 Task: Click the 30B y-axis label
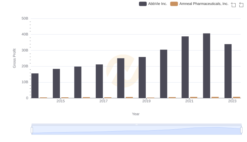pyautogui.click(x=25, y=50)
